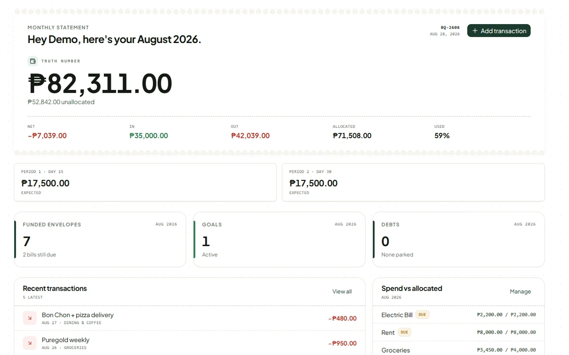This screenshot has height=355, width=569.
Task: Select the Rent envelope row
Action: 459,332
